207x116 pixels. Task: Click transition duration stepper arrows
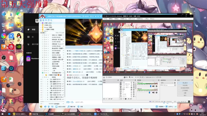click(x=175, y=85)
